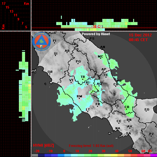Click the '0' dBZ scale value

pyautogui.click(x=64, y=151)
